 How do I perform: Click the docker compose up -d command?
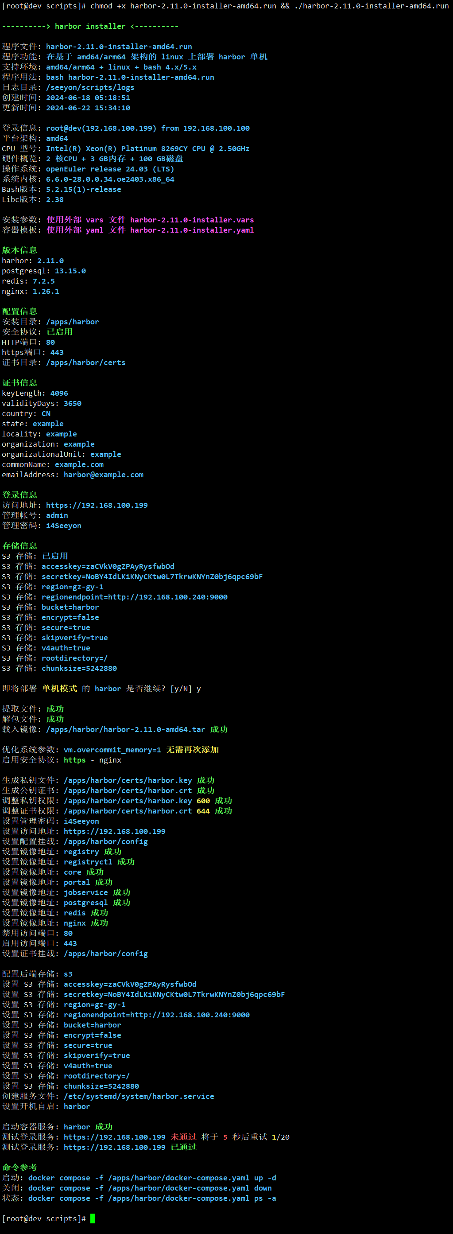[x=152, y=1177]
